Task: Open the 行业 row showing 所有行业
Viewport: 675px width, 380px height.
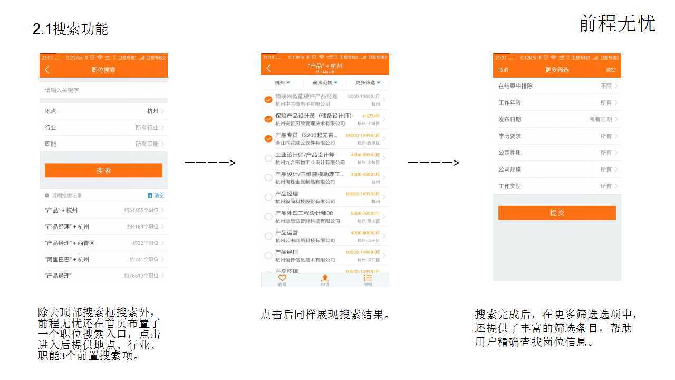Action: 103,128
